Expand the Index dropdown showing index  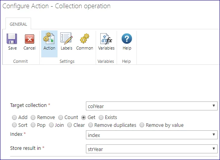pos(152,135)
